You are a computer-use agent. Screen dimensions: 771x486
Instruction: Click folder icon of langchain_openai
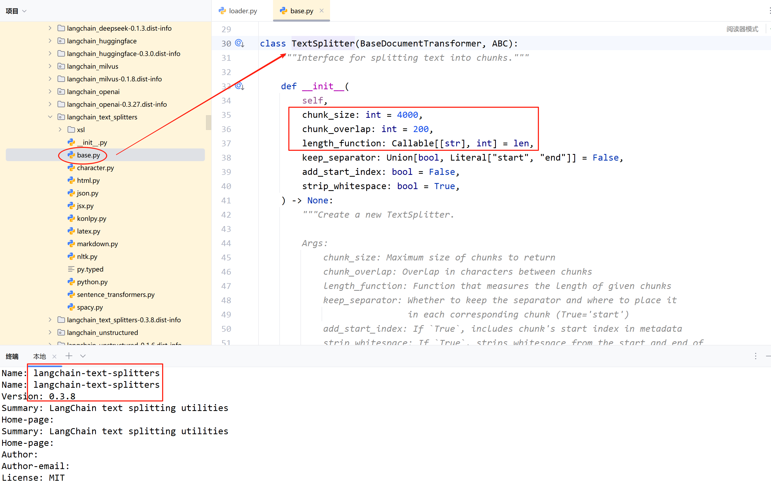[x=61, y=91]
